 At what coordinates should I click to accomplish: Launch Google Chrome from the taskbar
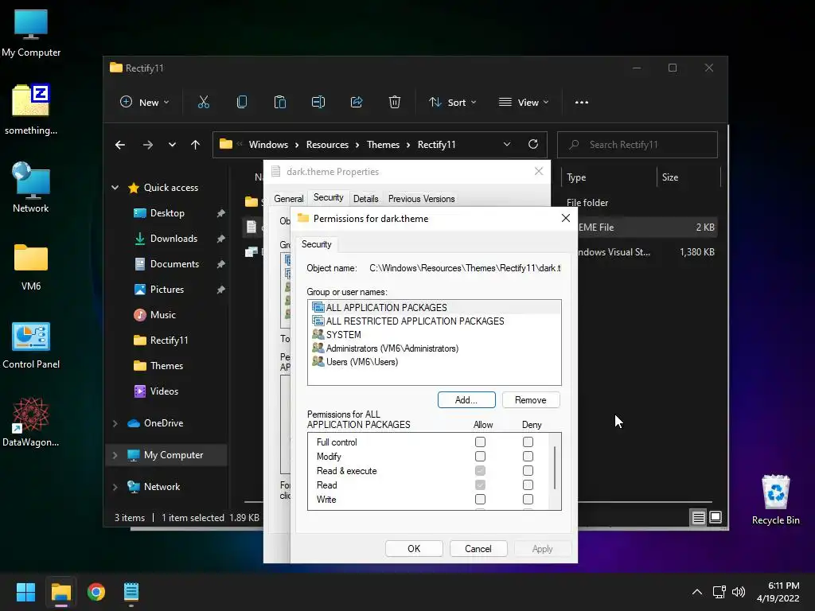point(96,592)
